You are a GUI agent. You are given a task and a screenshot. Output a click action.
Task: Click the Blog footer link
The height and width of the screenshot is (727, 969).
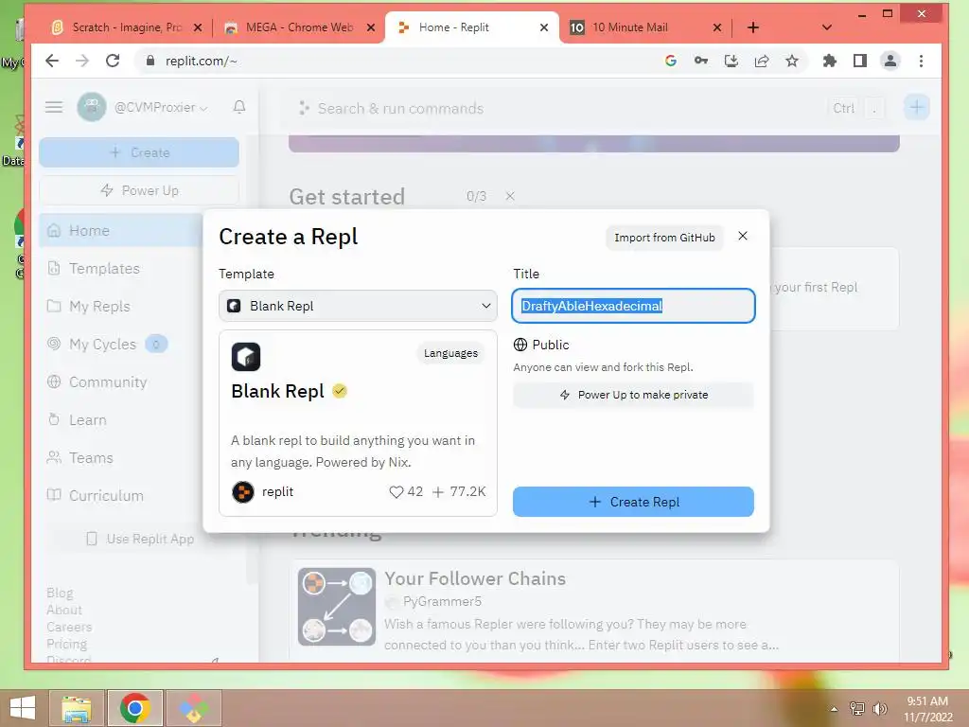pyautogui.click(x=60, y=593)
